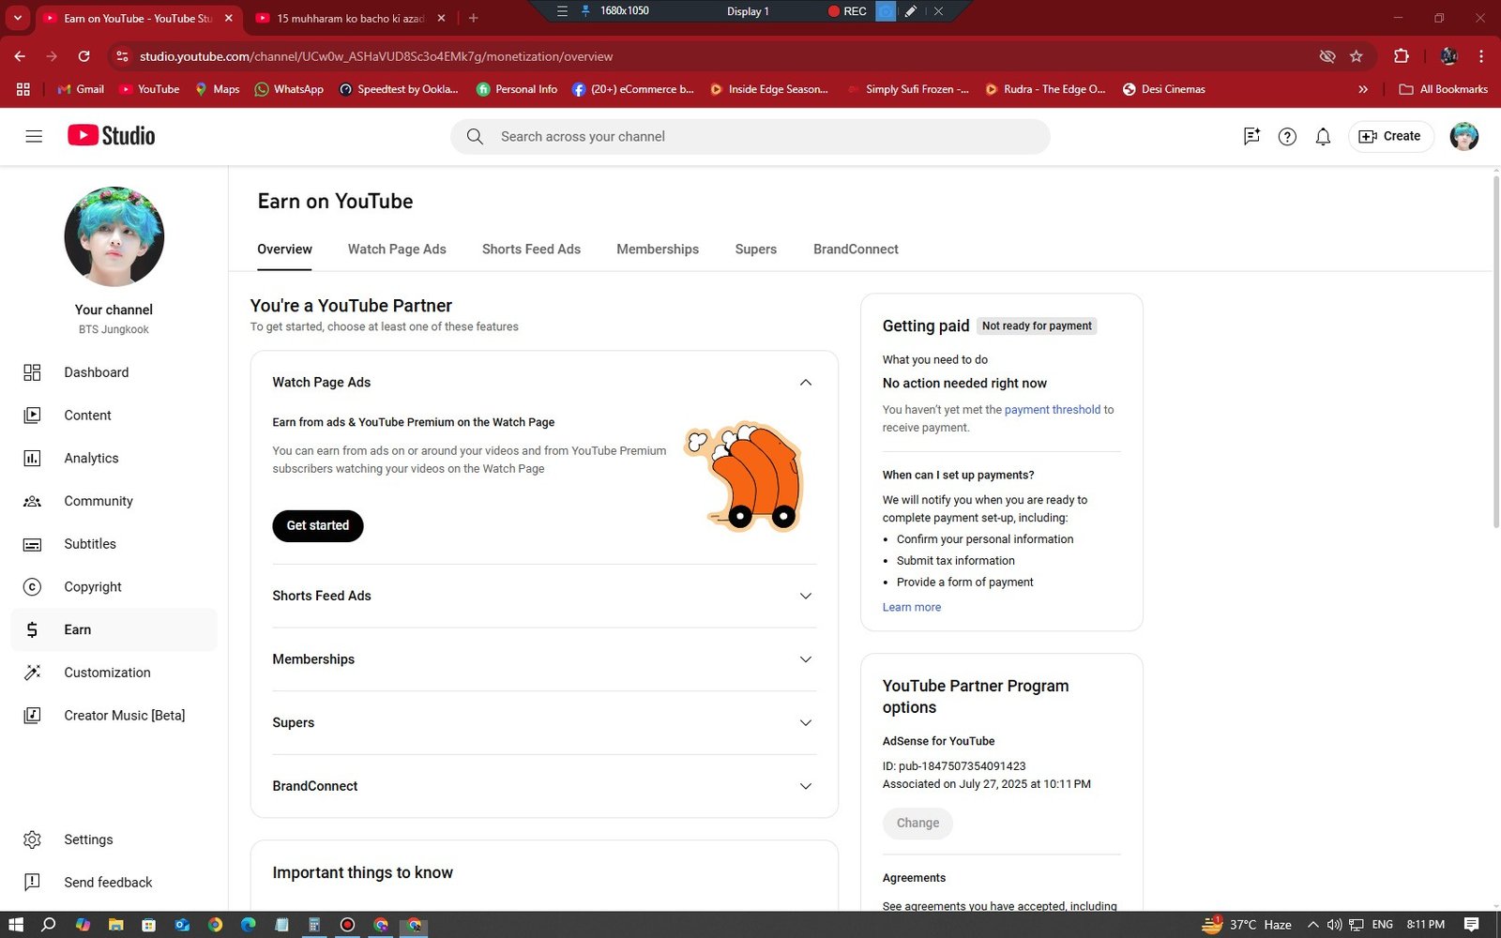1501x938 pixels.
Task: Click the Send feedback sidebar icon
Action: (x=32, y=882)
